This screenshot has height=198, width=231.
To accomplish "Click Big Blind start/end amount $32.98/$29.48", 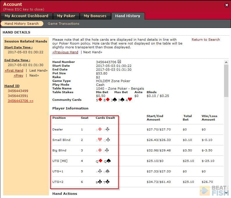I will click(159, 150).
